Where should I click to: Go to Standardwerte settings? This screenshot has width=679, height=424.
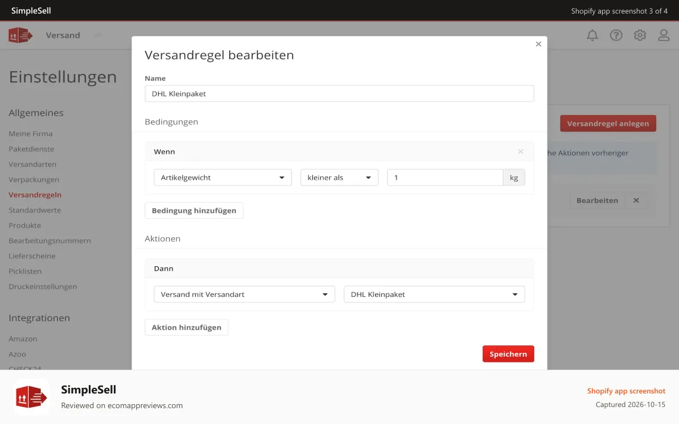point(35,210)
